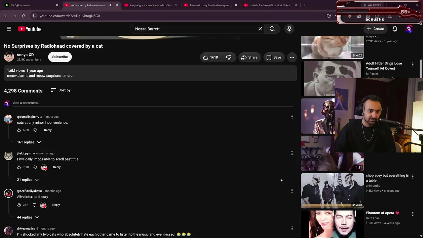
Task: Subscribe to sonya XD
Action: 60,57
